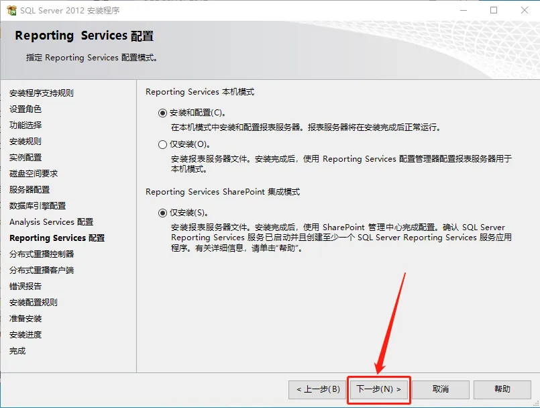Screen dimensions: 540x408
Task: Click the Reporting Services SharePoint 集成模式 heading
Action: click(223, 192)
